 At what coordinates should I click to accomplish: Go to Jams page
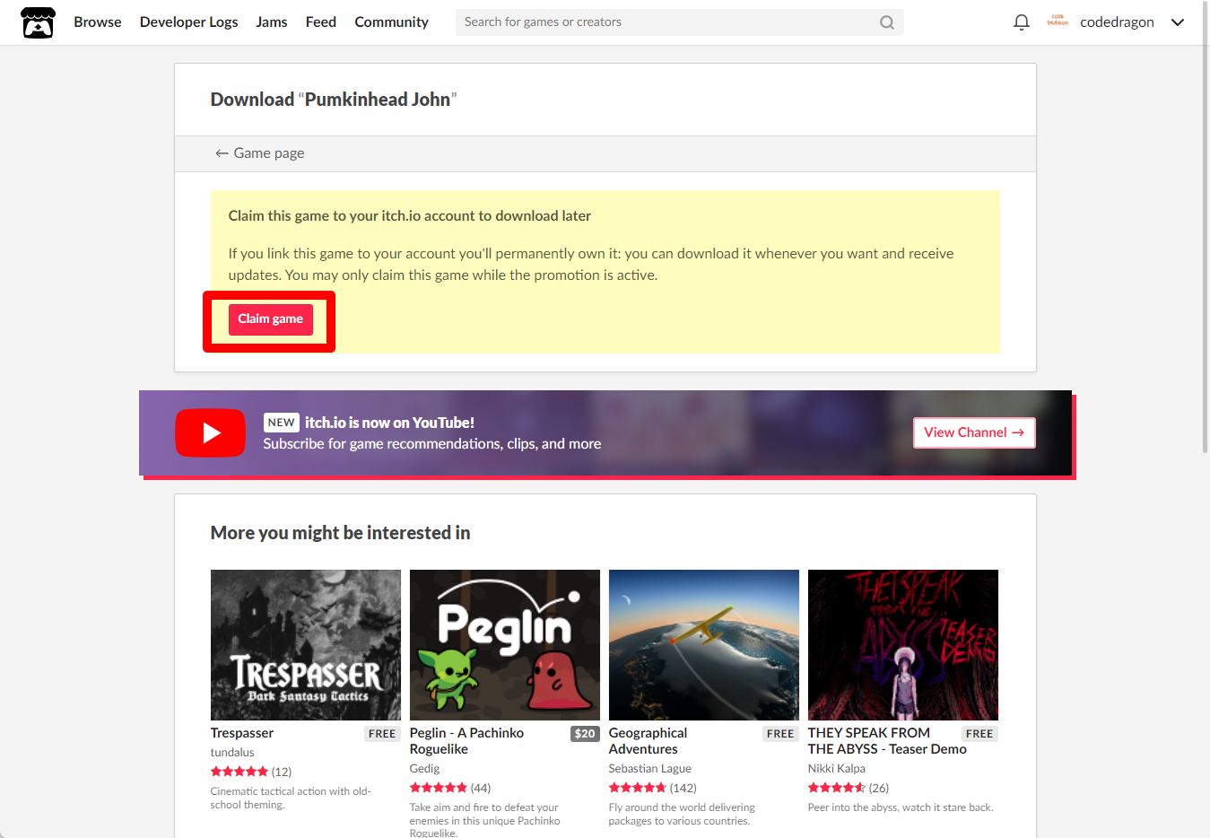pyautogui.click(x=272, y=22)
